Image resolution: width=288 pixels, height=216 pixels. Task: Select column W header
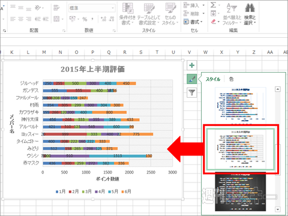pyautogui.click(x=205, y=52)
